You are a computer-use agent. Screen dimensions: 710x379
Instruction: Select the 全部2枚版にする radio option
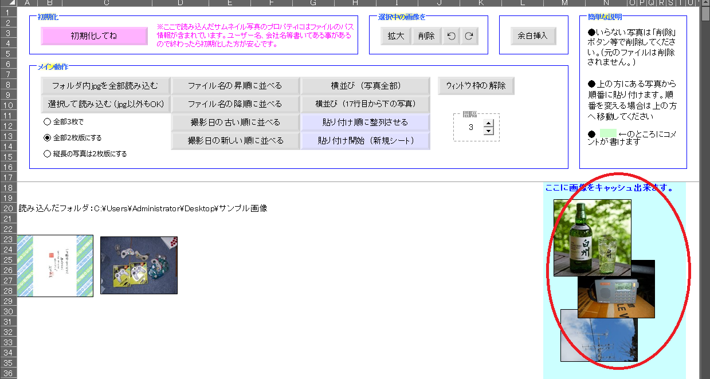tap(47, 138)
